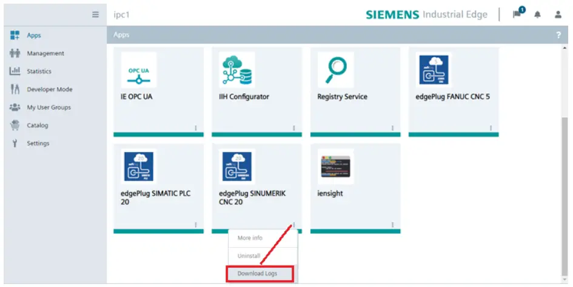Click the edgePlug SINUMERIK CNC 20 title
This screenshot has width=573, height=287.
point(252,197)
